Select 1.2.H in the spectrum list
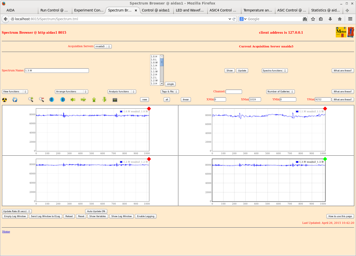The height and width of the screenshot is (256, 356). tap(154, 75)
